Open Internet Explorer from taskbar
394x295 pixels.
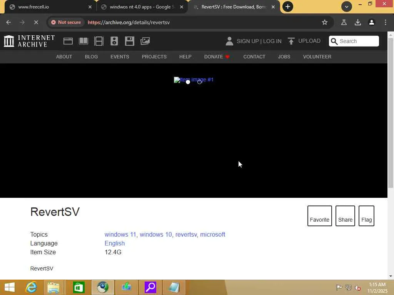(31, 287)
